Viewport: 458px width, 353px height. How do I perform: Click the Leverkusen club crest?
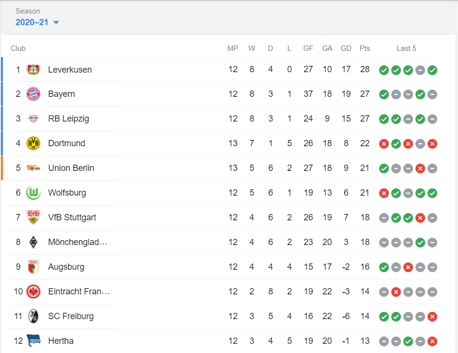[x=33, y=69]
